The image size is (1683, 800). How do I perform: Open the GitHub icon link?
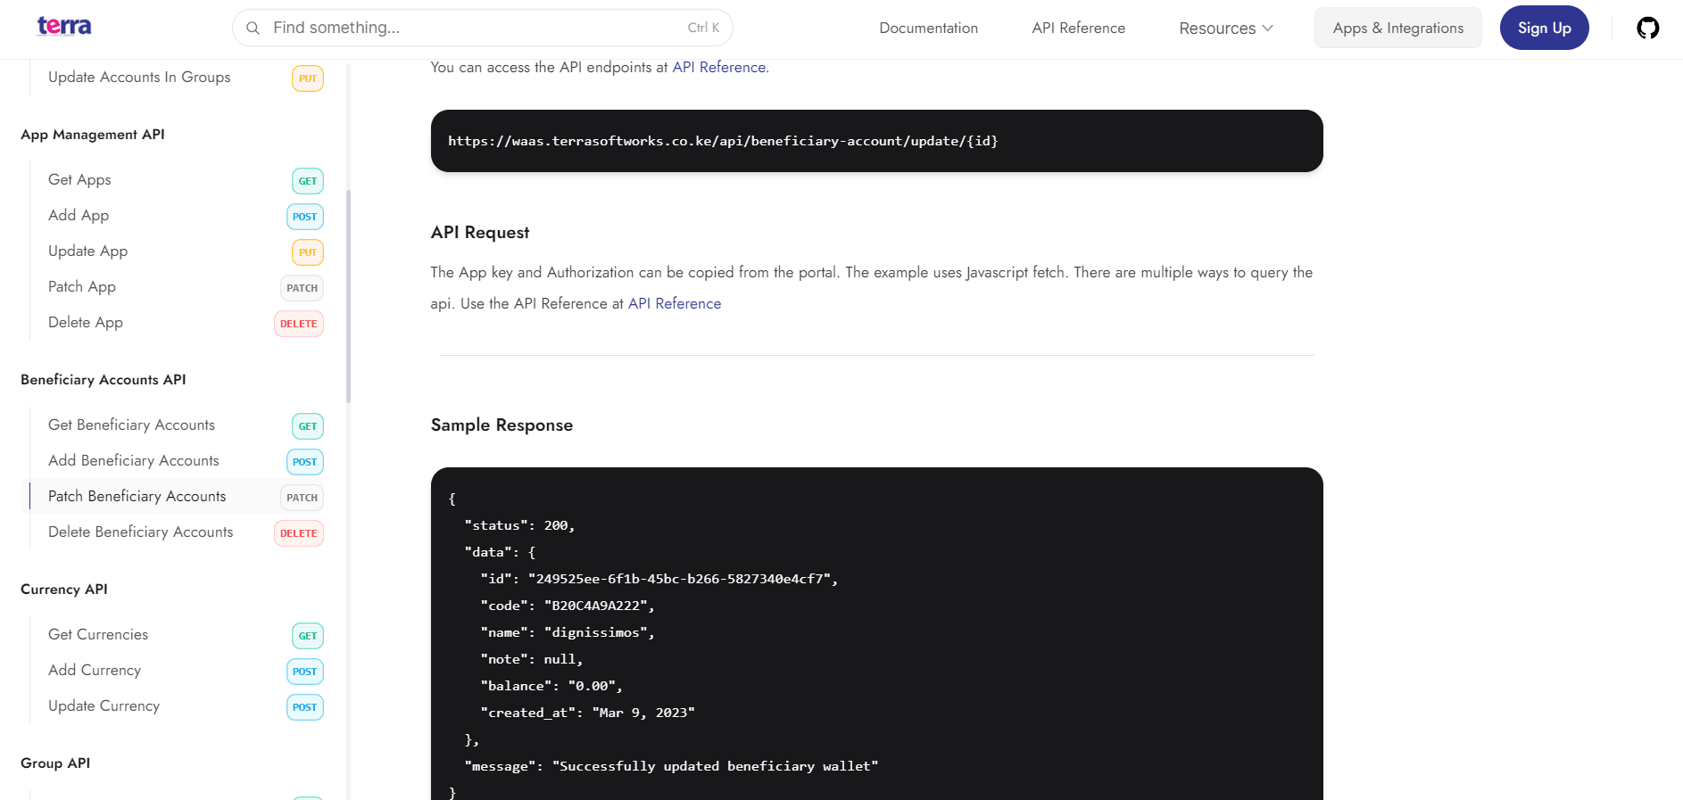pos(1647,29)
